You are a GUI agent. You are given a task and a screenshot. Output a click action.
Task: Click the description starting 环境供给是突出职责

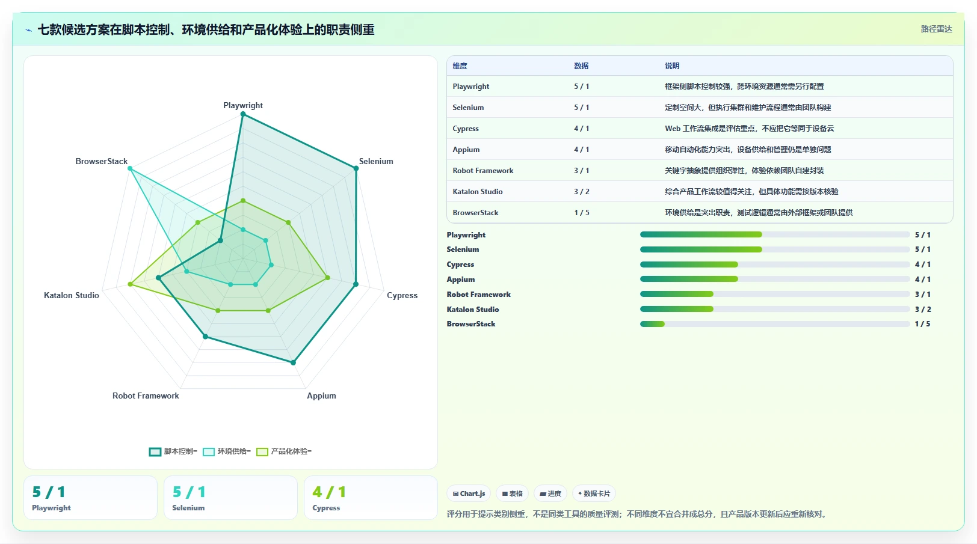tap(759, 213)
